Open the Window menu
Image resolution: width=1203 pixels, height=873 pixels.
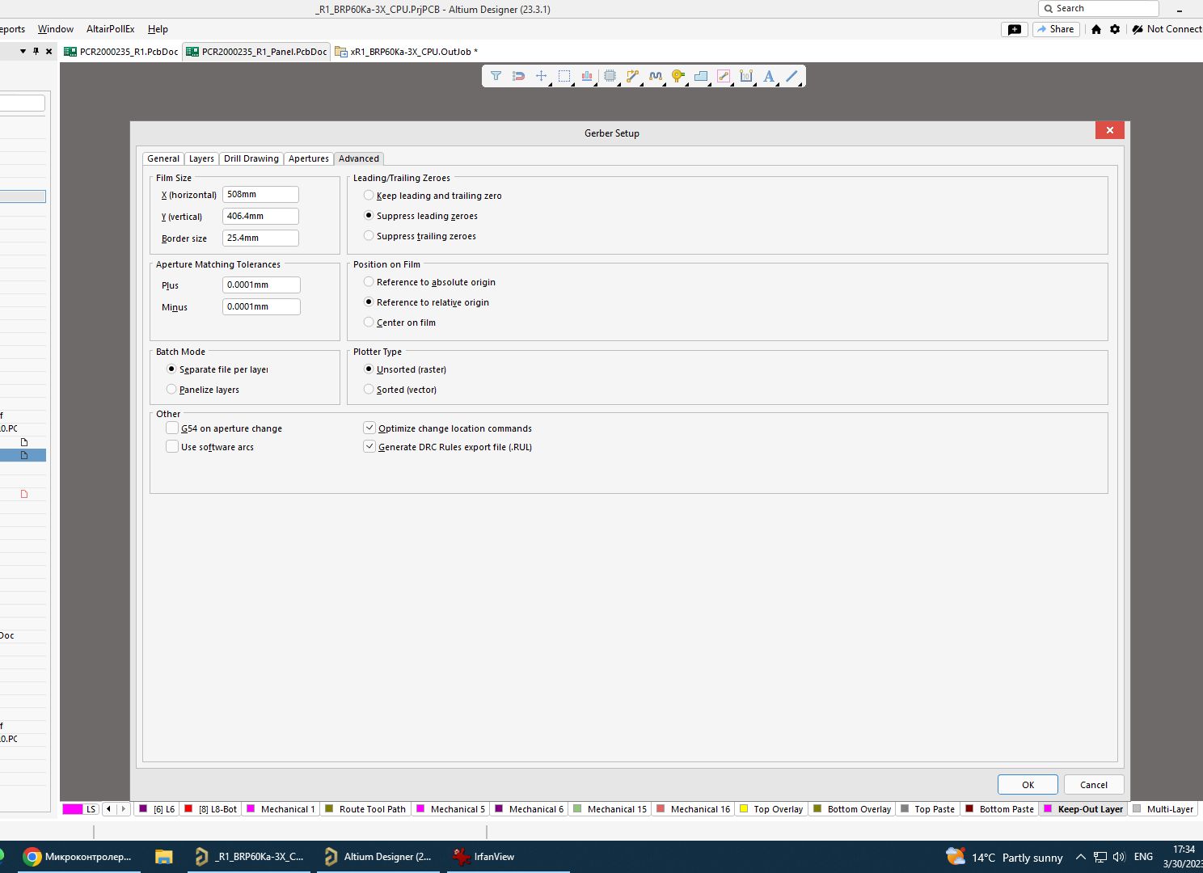click(56, 29)
